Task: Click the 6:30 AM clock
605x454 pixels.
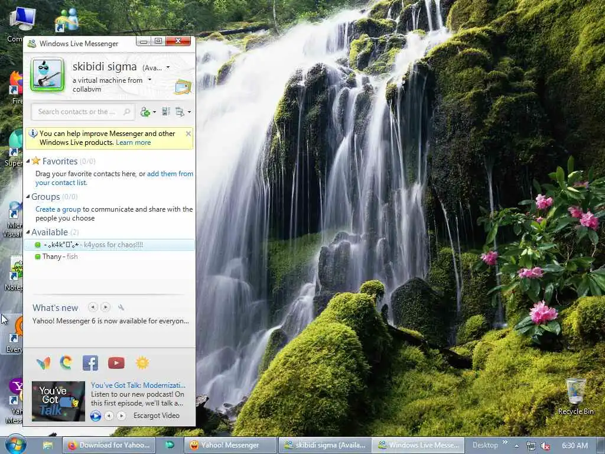Action: pyautogui.click(x=575, y=446)
